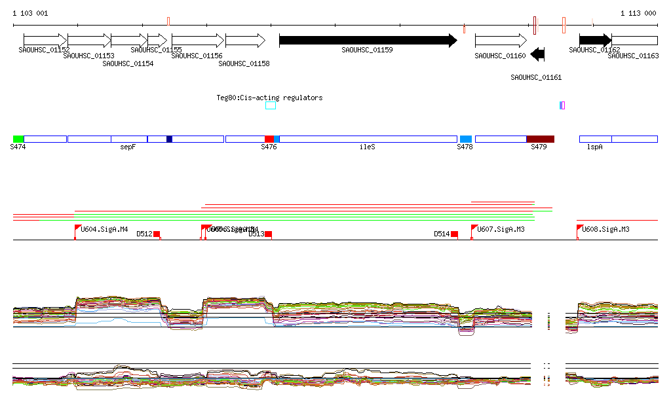671x400 pixels.
Task: Click the start coordinate label 1 103 001
Action: 30,13
